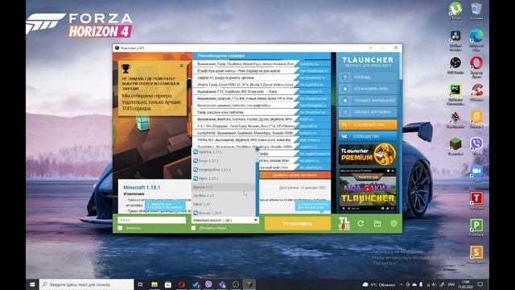Viewport: 515px width, 290px height.
Task: Open the Windows Start menu
Action: coord(32,284)
